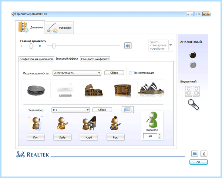222x178 pixels.
Task: Apply the Клаб equalizer preset button
Action: click(x=89, y=137)
